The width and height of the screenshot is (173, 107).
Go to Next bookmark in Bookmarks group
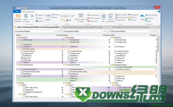point(148,21)
